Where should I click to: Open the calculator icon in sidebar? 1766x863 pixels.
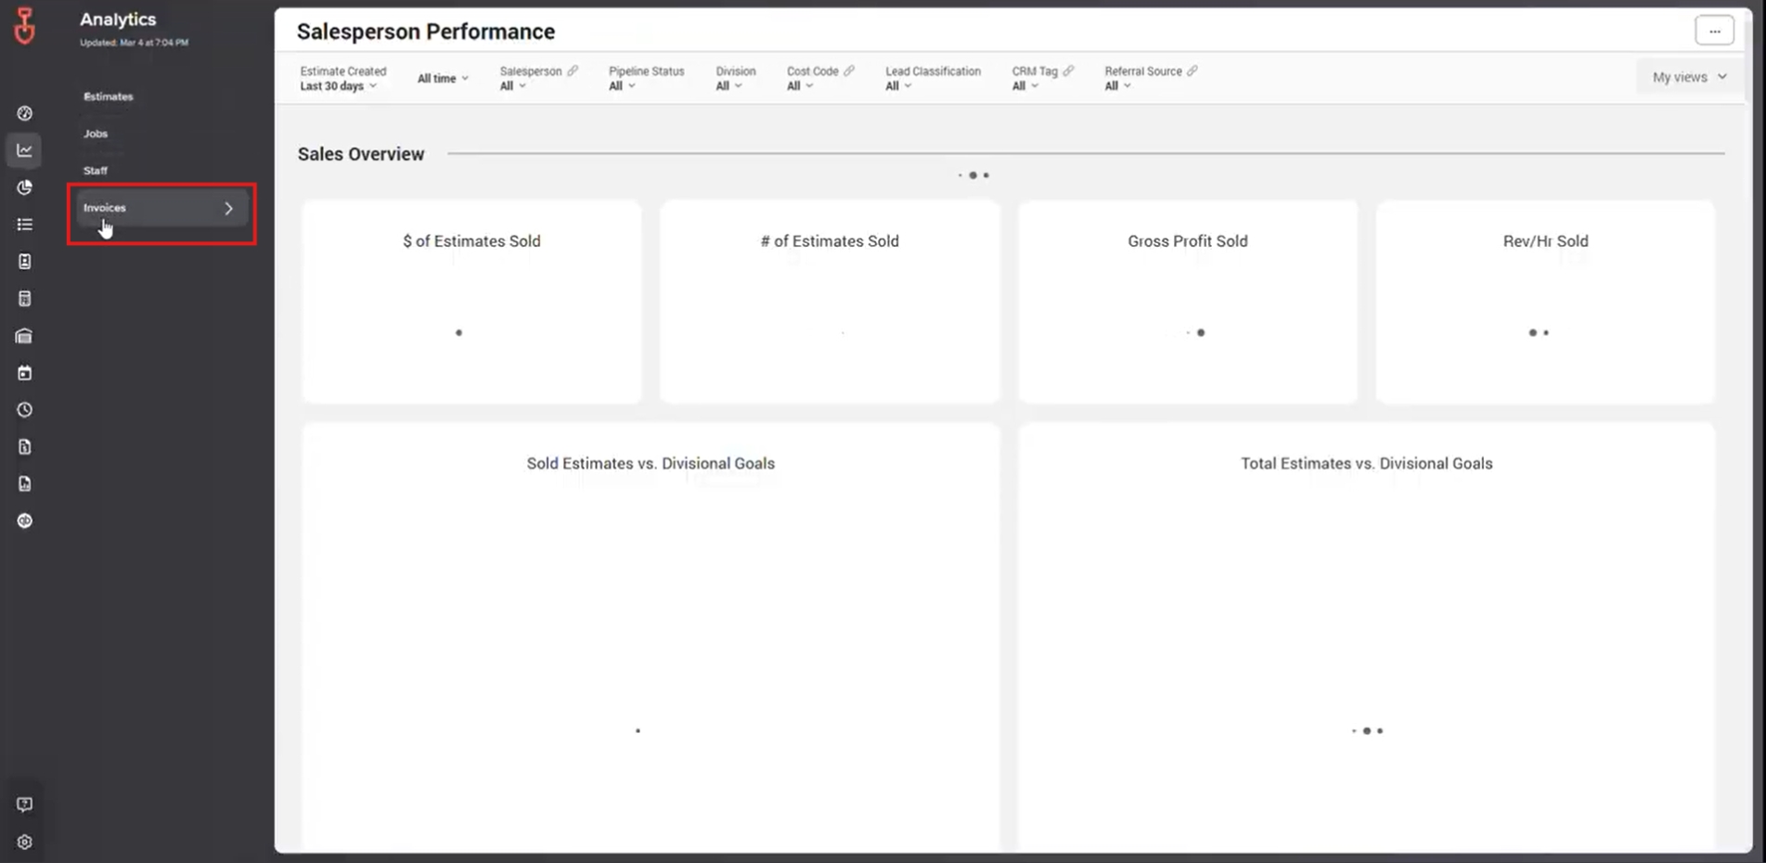tap(25, 299)
